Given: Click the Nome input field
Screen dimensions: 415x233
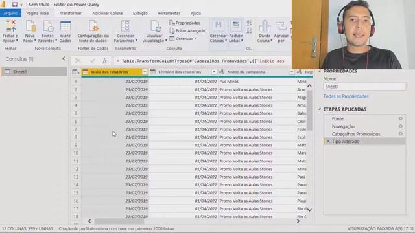Looking at the screenshot, I should (x=364, y=86).
